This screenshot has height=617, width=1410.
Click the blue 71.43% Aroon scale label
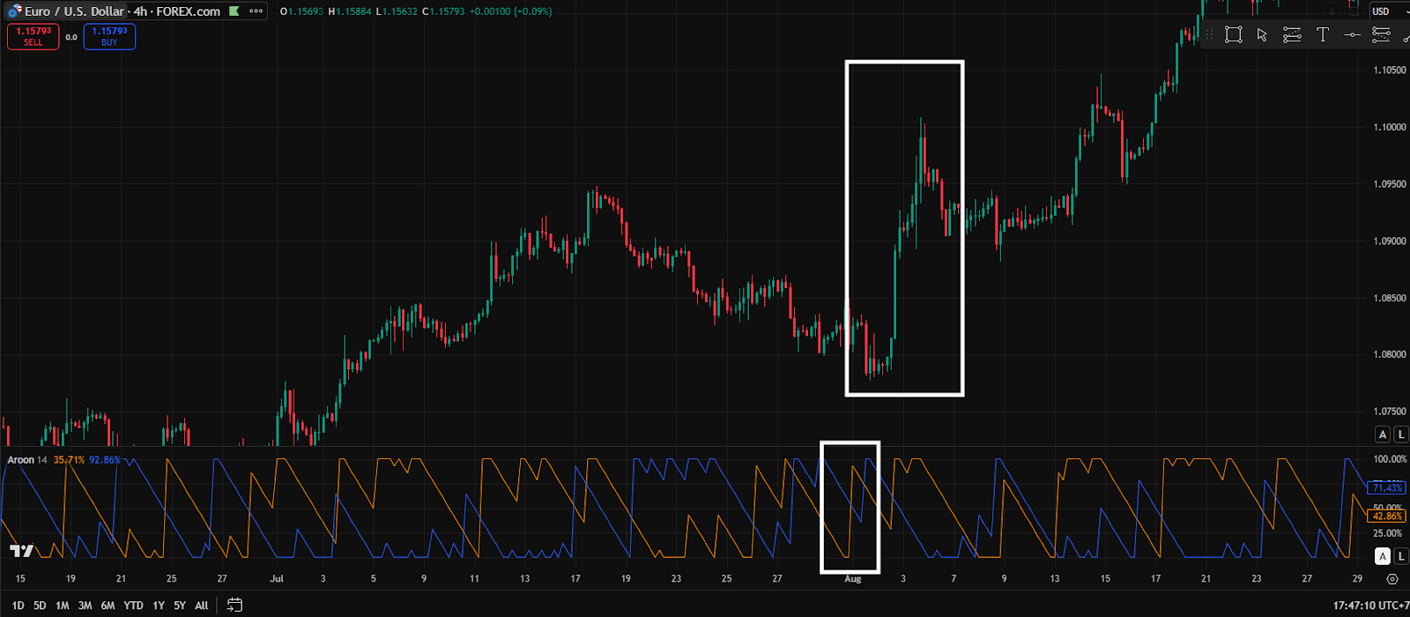pos(1387,487)
